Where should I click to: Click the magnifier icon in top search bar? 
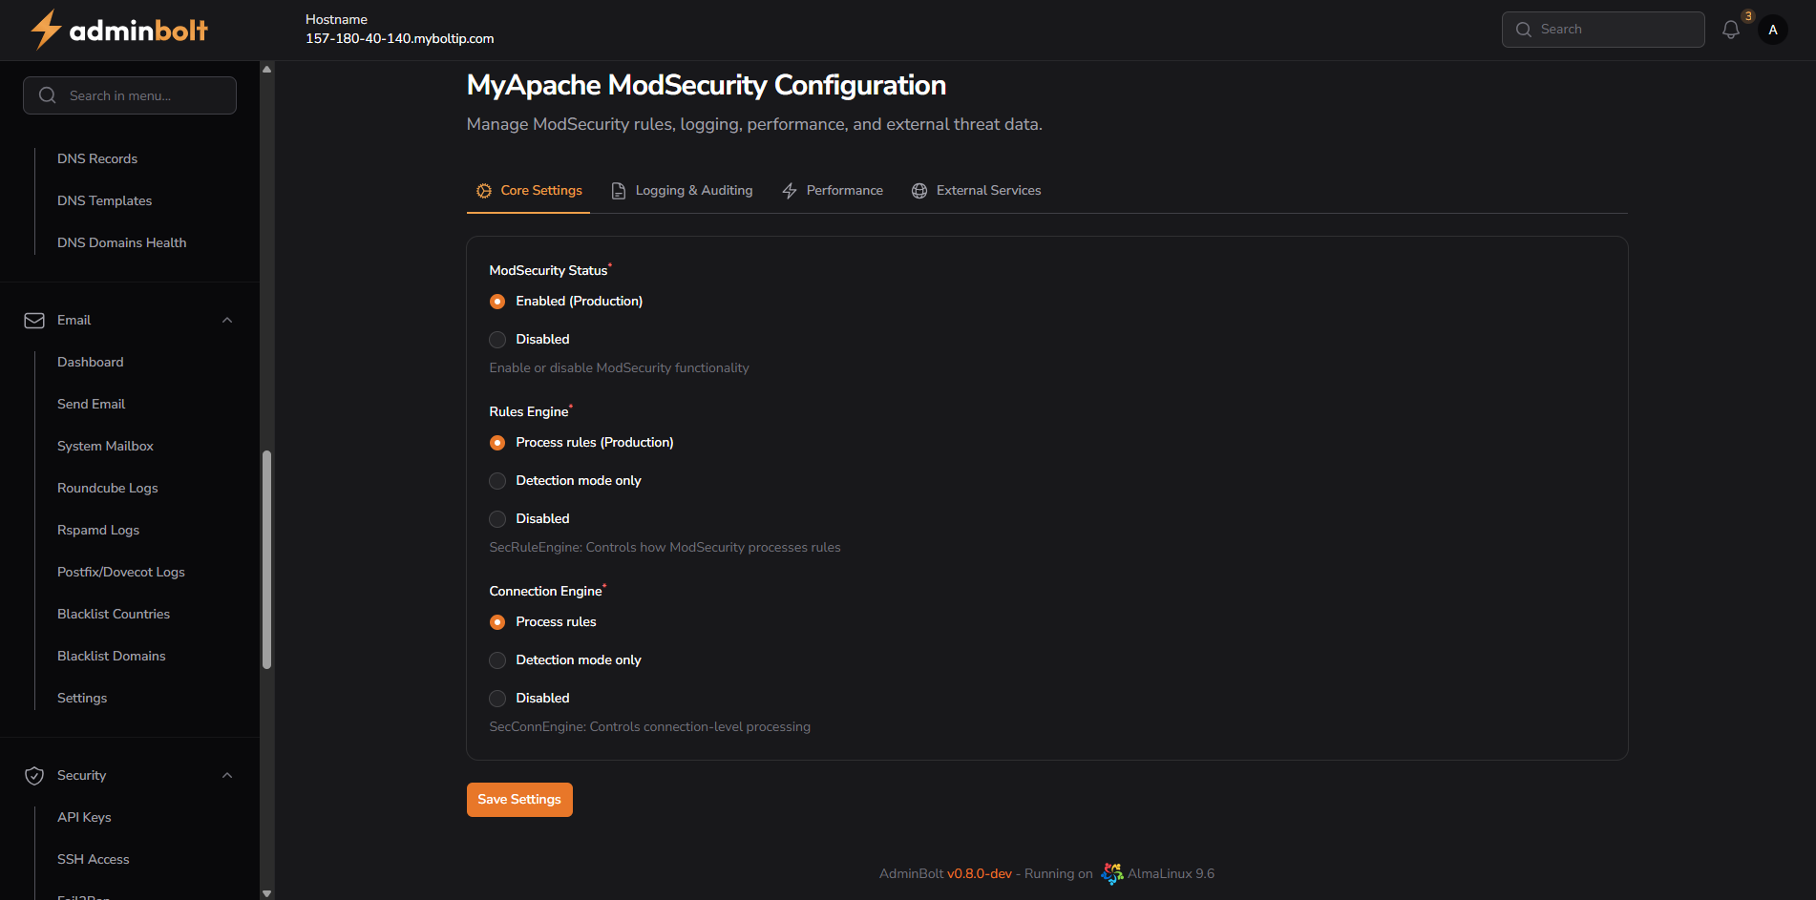point(1525,30)
